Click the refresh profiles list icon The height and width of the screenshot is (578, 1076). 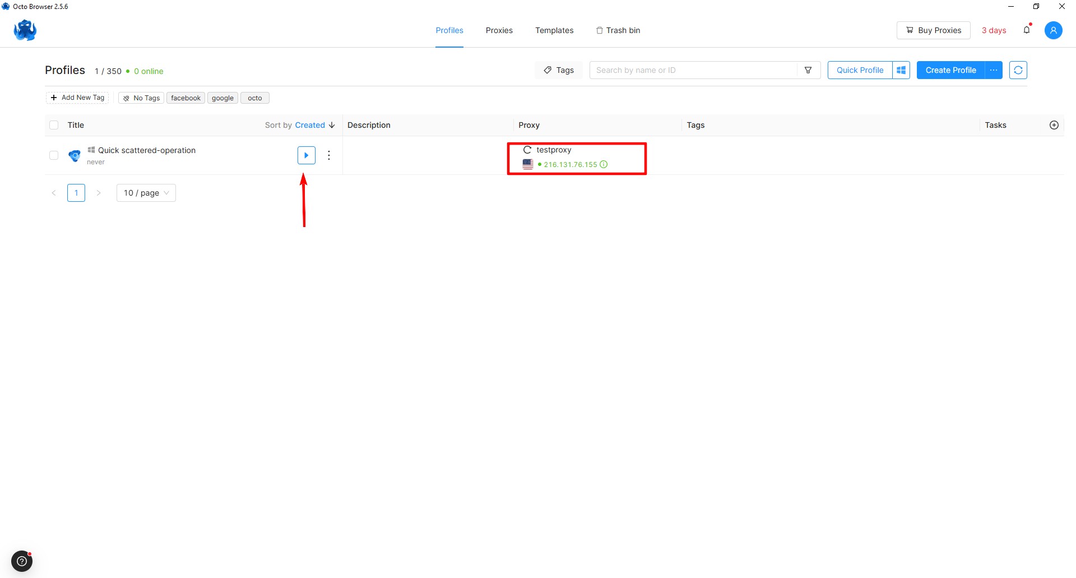1018,70
